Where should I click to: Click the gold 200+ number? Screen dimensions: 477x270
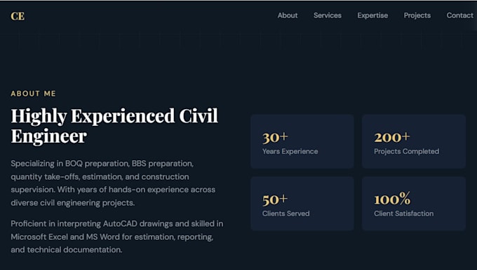[392, 137]
